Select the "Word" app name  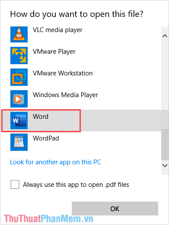pyautogui.click(x=41, y=117)
